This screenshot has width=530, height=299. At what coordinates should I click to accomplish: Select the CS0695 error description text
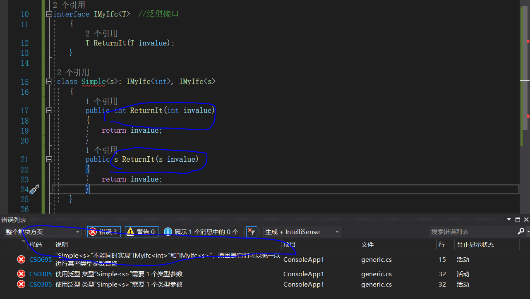168,260
